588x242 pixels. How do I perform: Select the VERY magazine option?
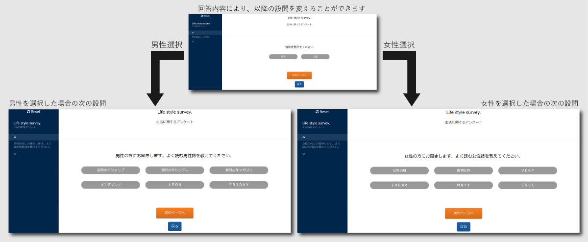tap(527, 170)
